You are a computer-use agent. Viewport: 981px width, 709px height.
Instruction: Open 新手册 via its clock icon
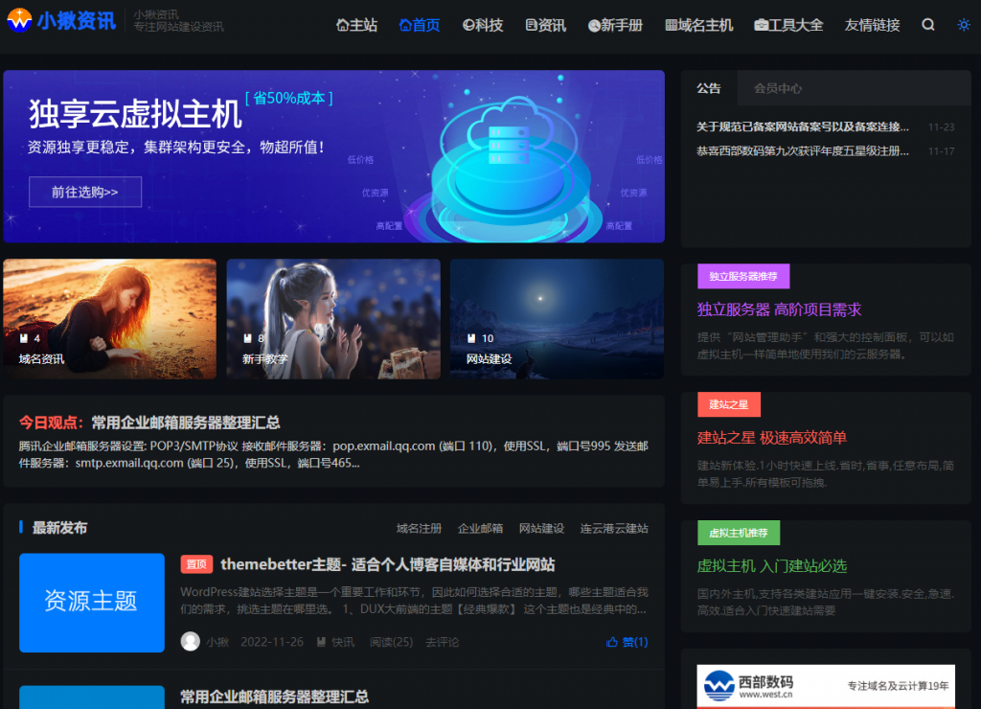point(594,25)
